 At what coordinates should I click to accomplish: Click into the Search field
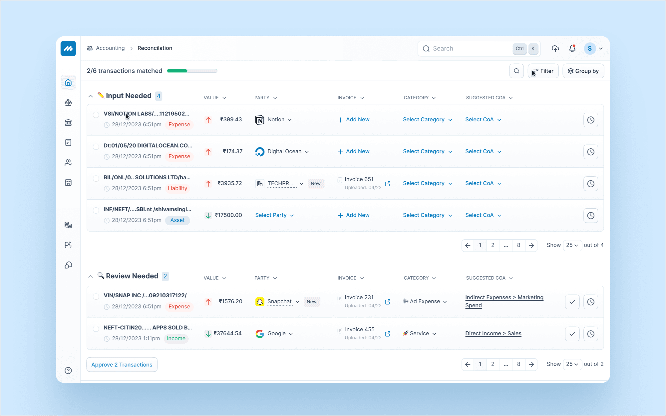click(x=466, y=49)
